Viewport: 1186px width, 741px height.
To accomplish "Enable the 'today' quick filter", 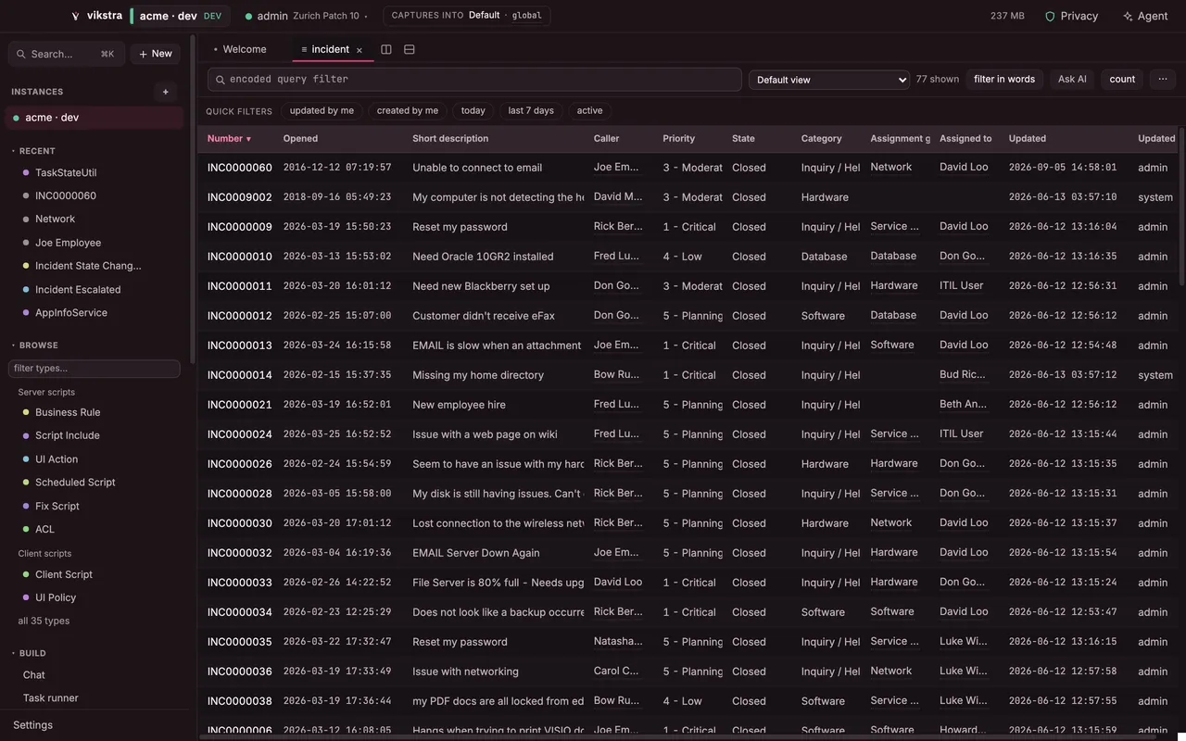I will [x=473, y=110].
